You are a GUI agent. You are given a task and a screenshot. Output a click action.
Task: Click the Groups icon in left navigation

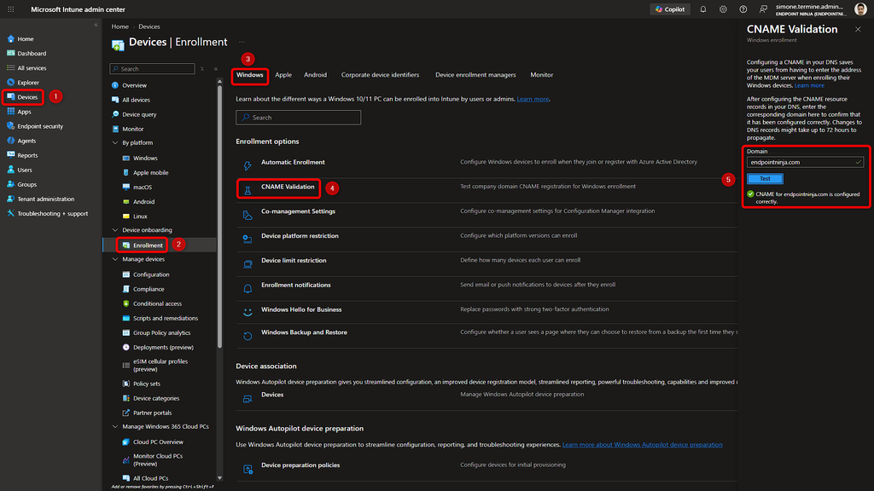coord(10,184)
